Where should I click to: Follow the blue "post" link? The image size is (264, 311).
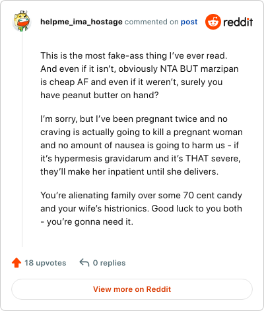189,22
